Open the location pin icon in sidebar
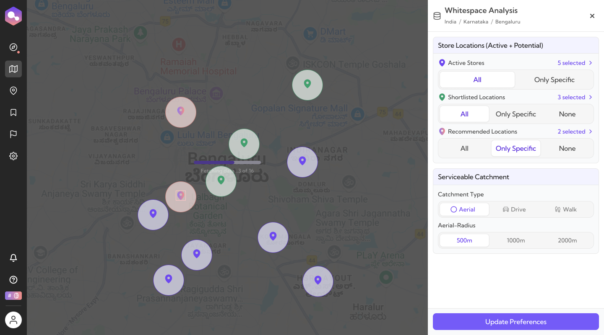Viewport: 604px width, 335px height. 13,90
